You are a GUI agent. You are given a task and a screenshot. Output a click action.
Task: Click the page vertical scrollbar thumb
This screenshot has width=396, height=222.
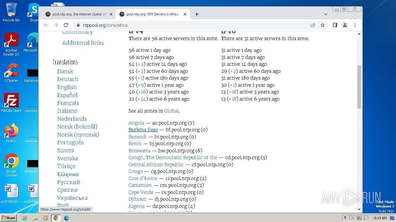coord(359,87)
